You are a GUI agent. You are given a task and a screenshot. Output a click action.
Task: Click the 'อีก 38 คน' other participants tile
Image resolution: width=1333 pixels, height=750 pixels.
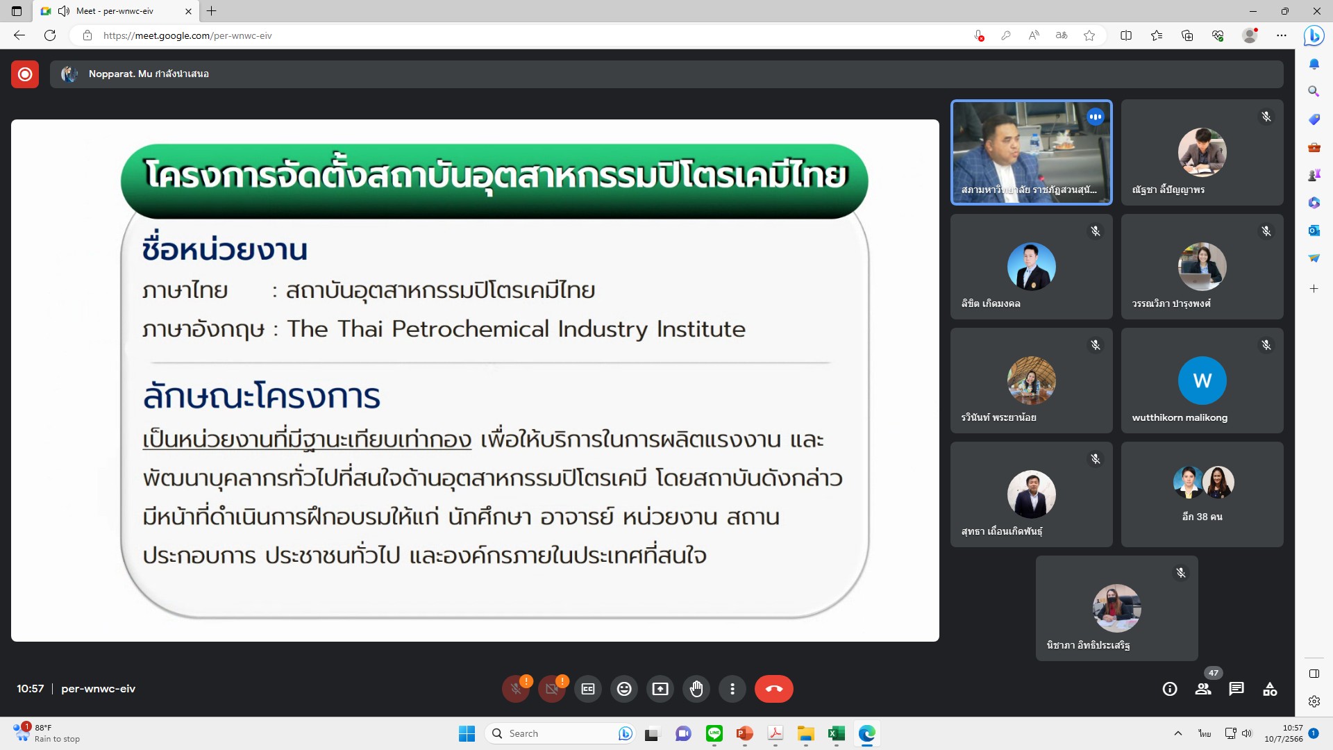1202,494
